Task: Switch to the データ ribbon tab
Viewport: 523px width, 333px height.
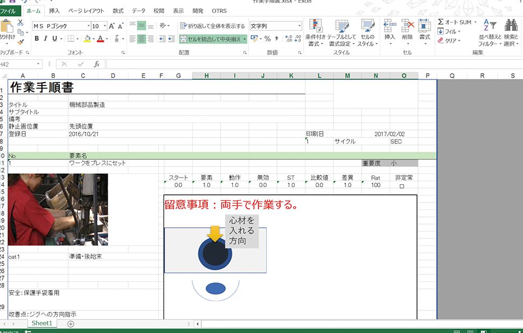Action: point(138,11)
